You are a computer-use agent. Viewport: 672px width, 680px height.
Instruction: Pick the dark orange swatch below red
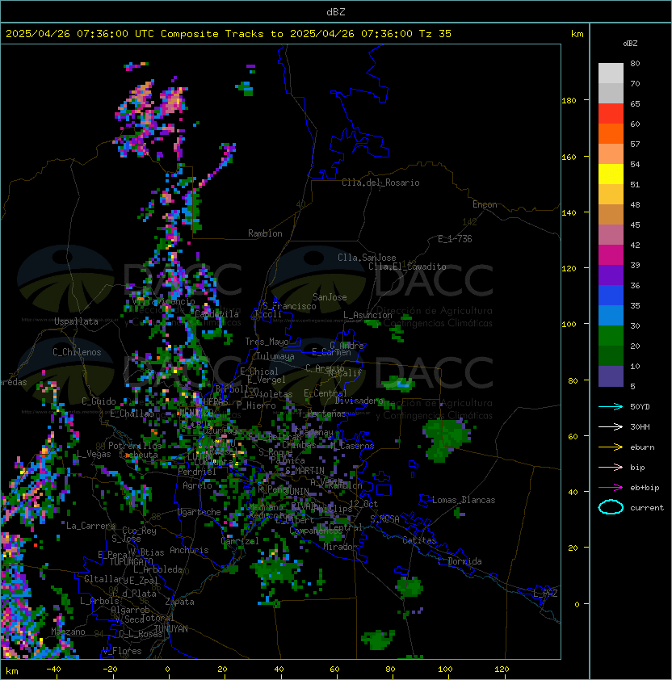point(611,133)
